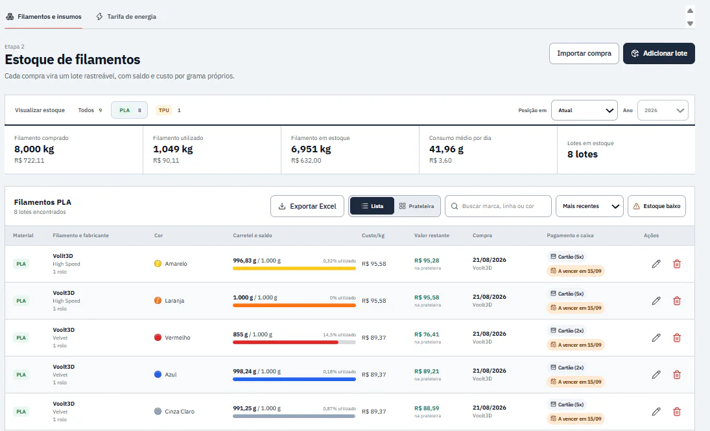Open the Mais recentes sort dropdown

click(589, 206)
